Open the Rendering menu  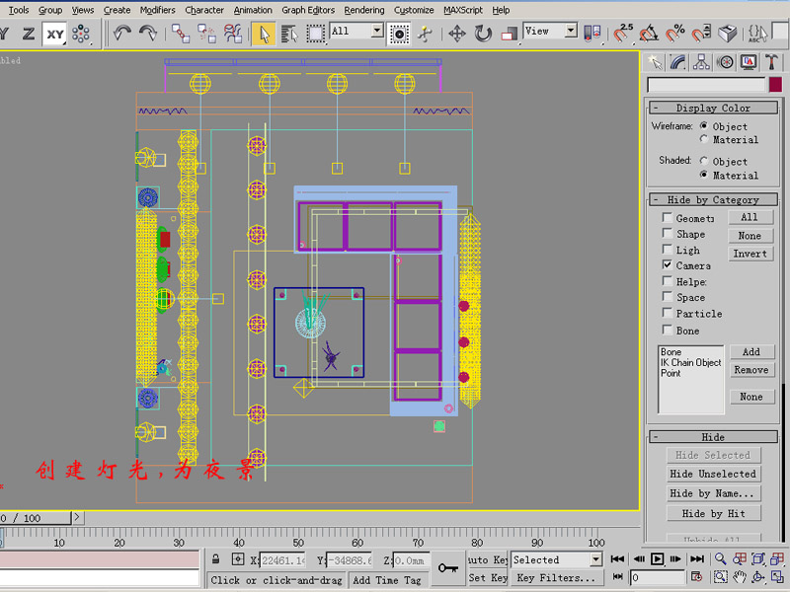tap(363, 10)
